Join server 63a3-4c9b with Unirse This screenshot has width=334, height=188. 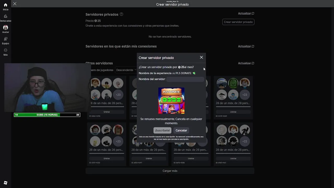107,112
